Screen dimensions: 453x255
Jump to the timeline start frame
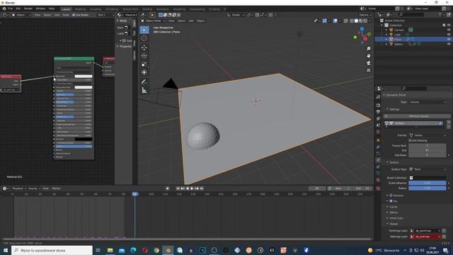[x=178, y=188]
